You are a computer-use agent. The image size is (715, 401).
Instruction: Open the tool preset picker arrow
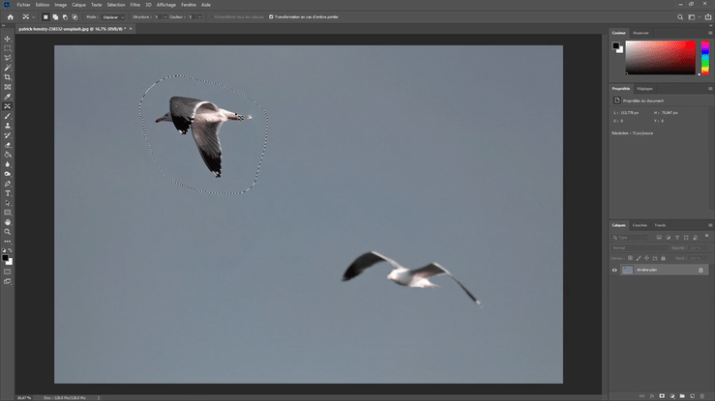33,17
